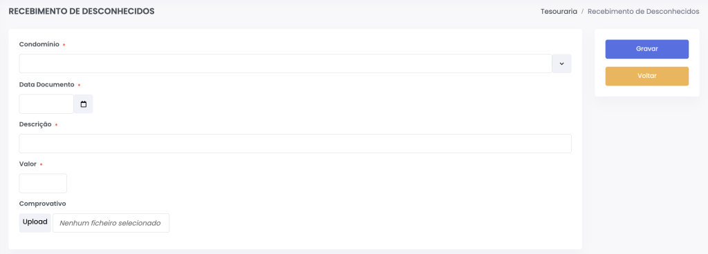
Task: Click into the Data Documento date field
Action: tap(46, 104)
